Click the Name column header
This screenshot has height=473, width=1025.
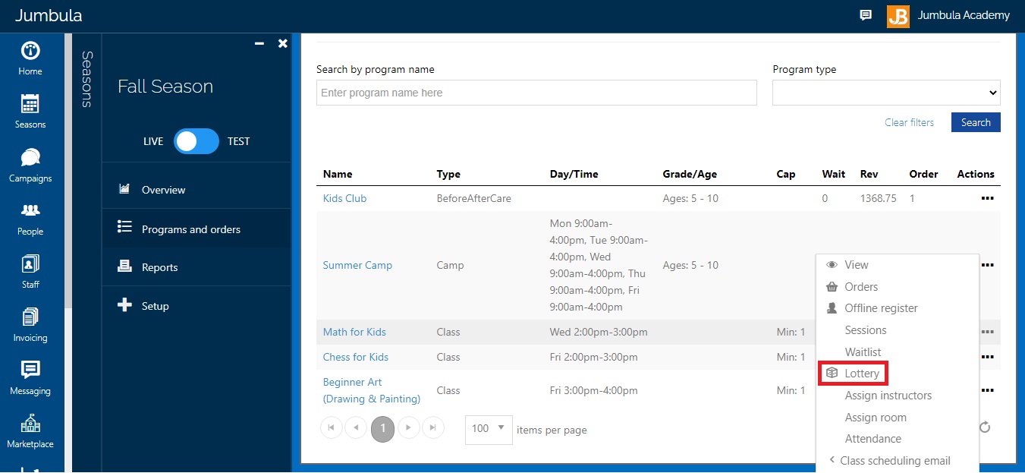(x=338, y=174)
